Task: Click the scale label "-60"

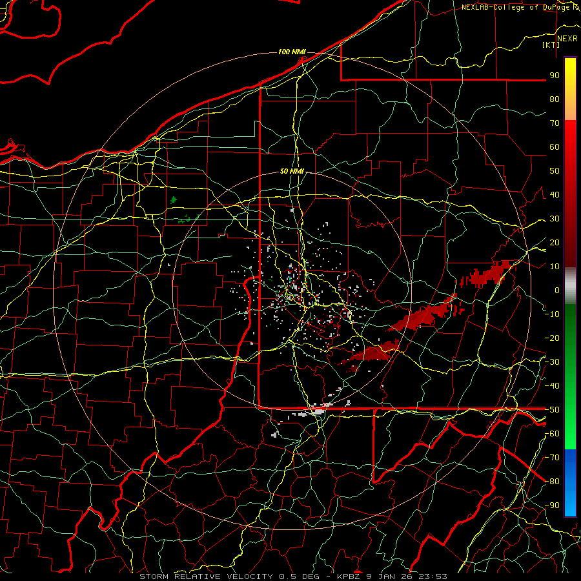Action: coord(552,434)
